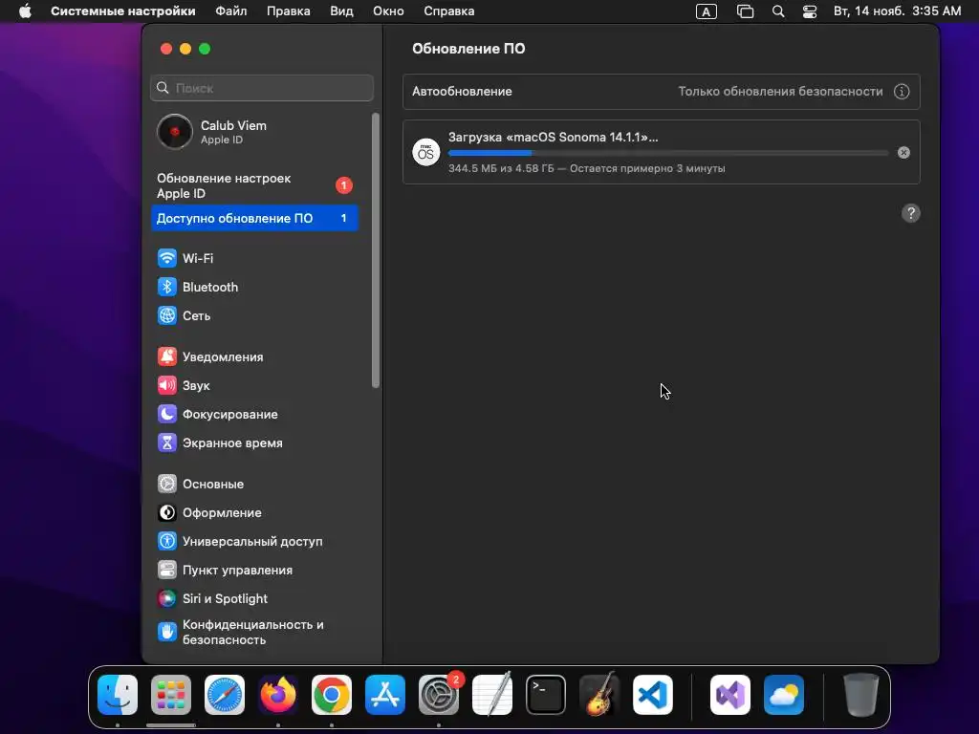Screen dimensions: 979x734
Task: Open Trash from the Dock
Action: click(861, 695)
